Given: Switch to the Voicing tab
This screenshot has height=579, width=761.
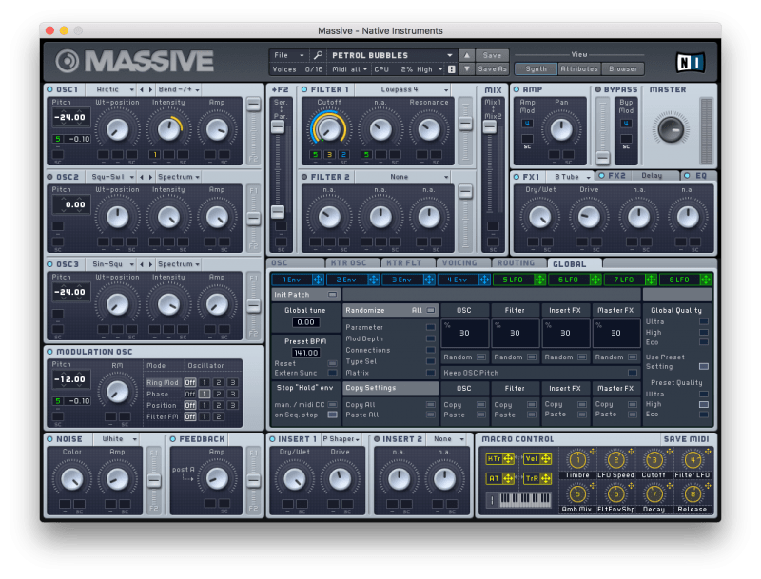Looking at the screenshot, I should click(464, 262).
